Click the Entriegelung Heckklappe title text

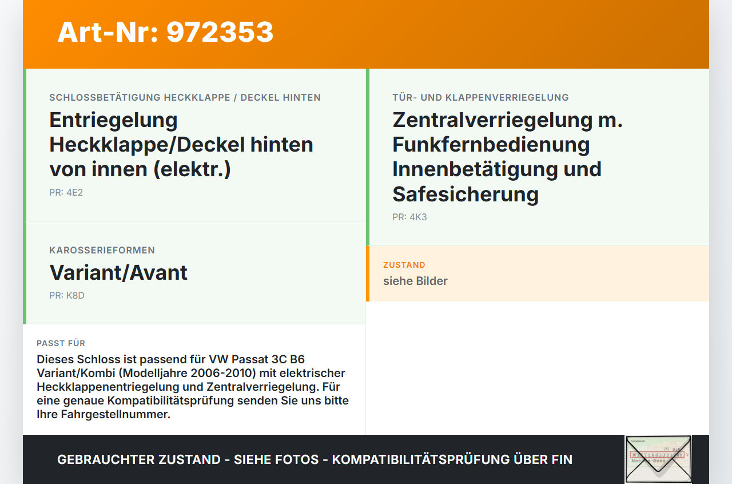[181, 144]
